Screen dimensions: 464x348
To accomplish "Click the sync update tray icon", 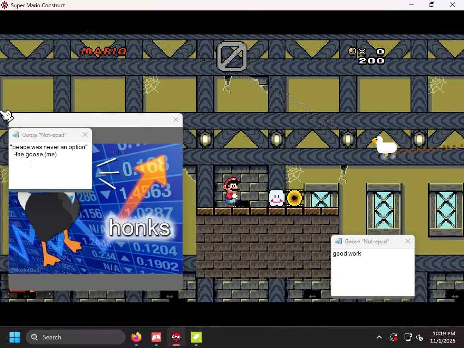I will click(x=394, y=337).
